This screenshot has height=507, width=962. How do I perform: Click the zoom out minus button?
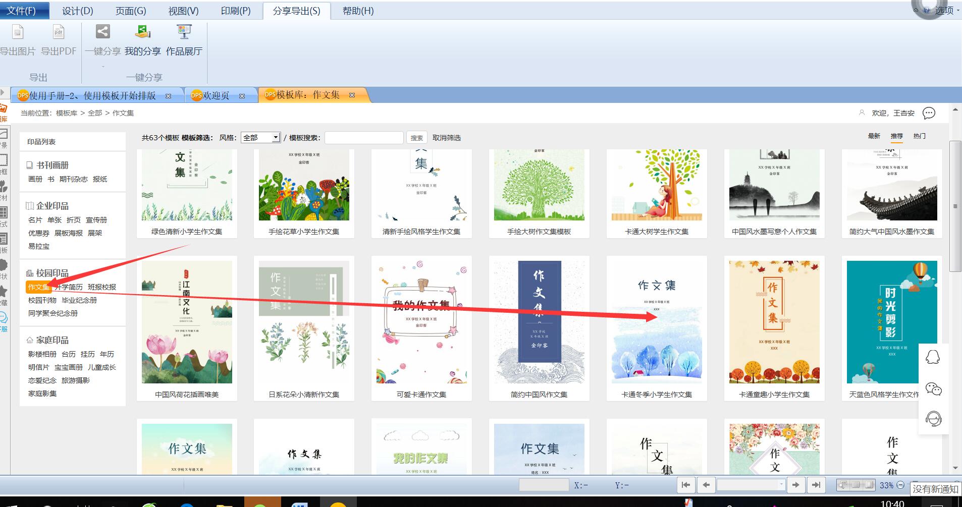coord(900,485)
